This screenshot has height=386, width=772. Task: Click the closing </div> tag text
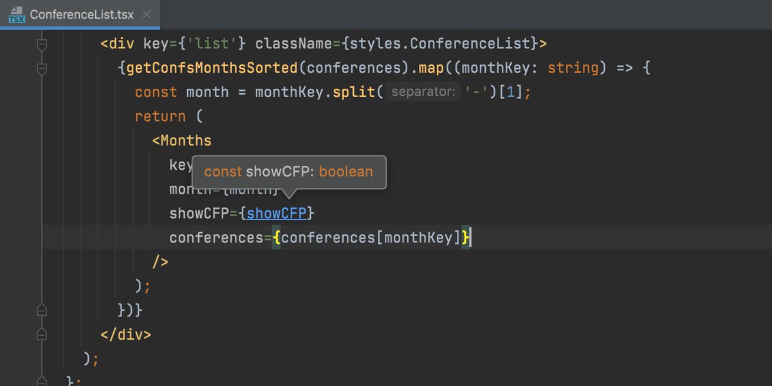point(126,335)
